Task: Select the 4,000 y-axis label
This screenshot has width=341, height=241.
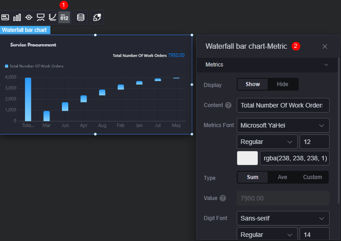Action: [10, 77]
